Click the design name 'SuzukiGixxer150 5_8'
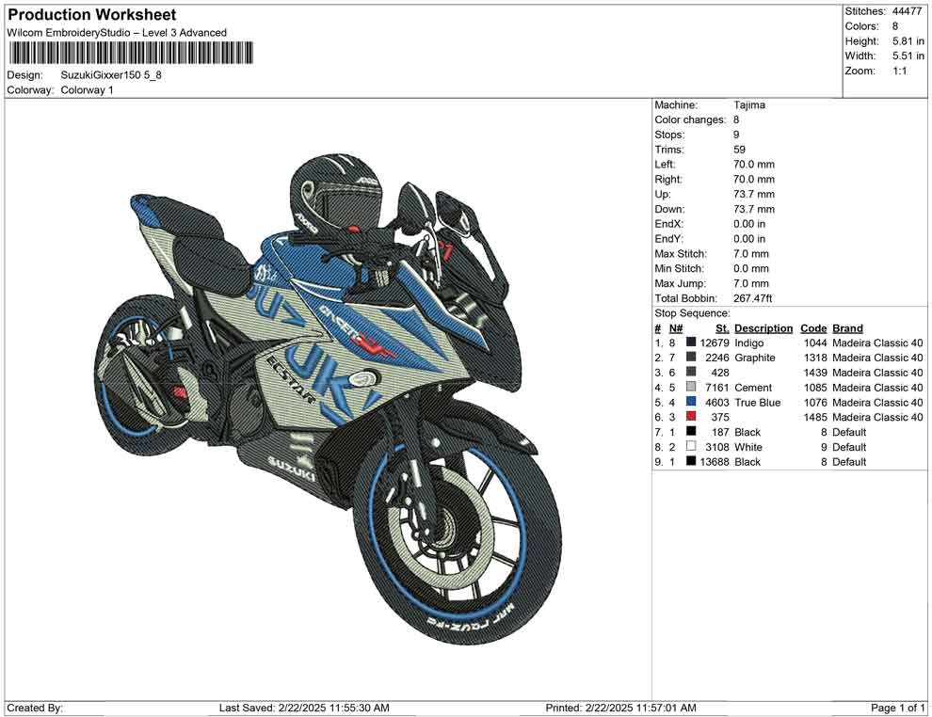The width and height of the screenshot is (932, 717). [111, 75]
